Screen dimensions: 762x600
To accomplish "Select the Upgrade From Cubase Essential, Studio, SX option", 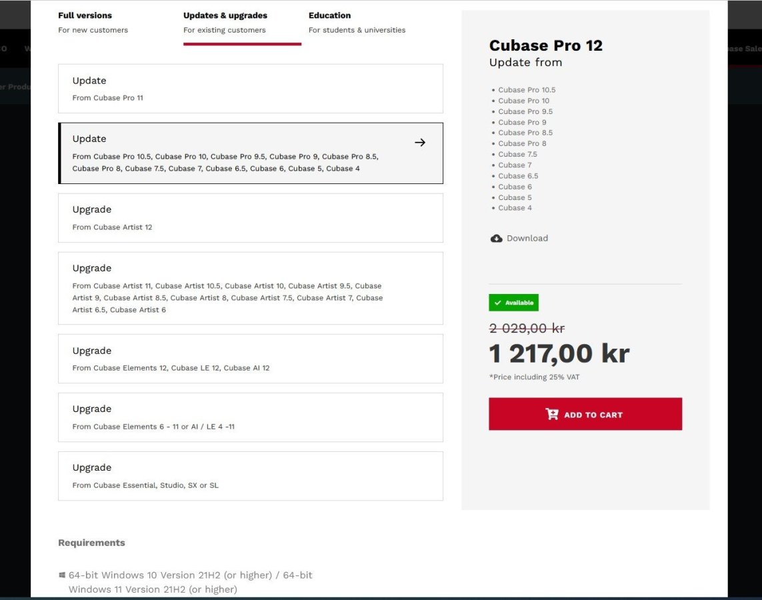I will [251, 476].
